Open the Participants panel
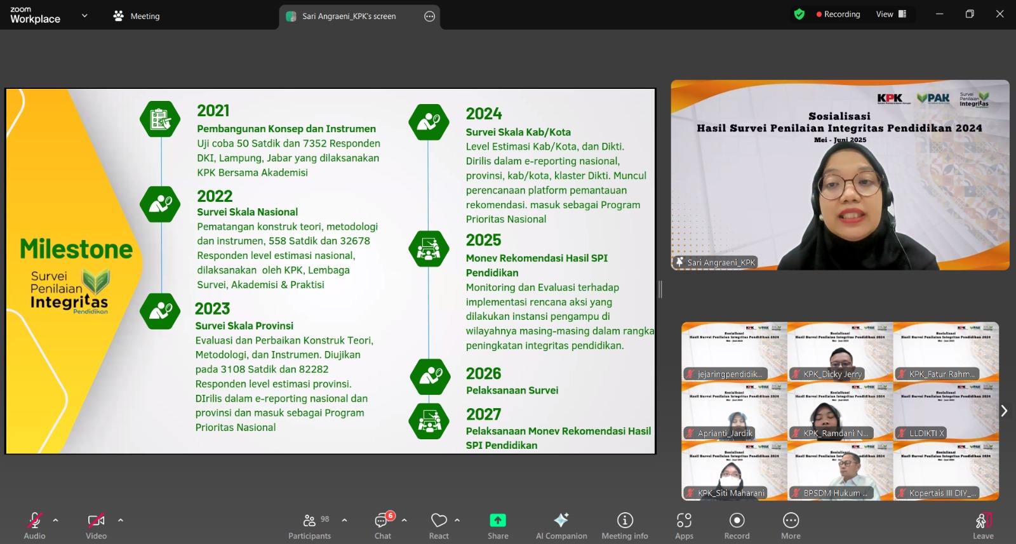Viewport: 1016px width, 544px height. click(309, 526)
